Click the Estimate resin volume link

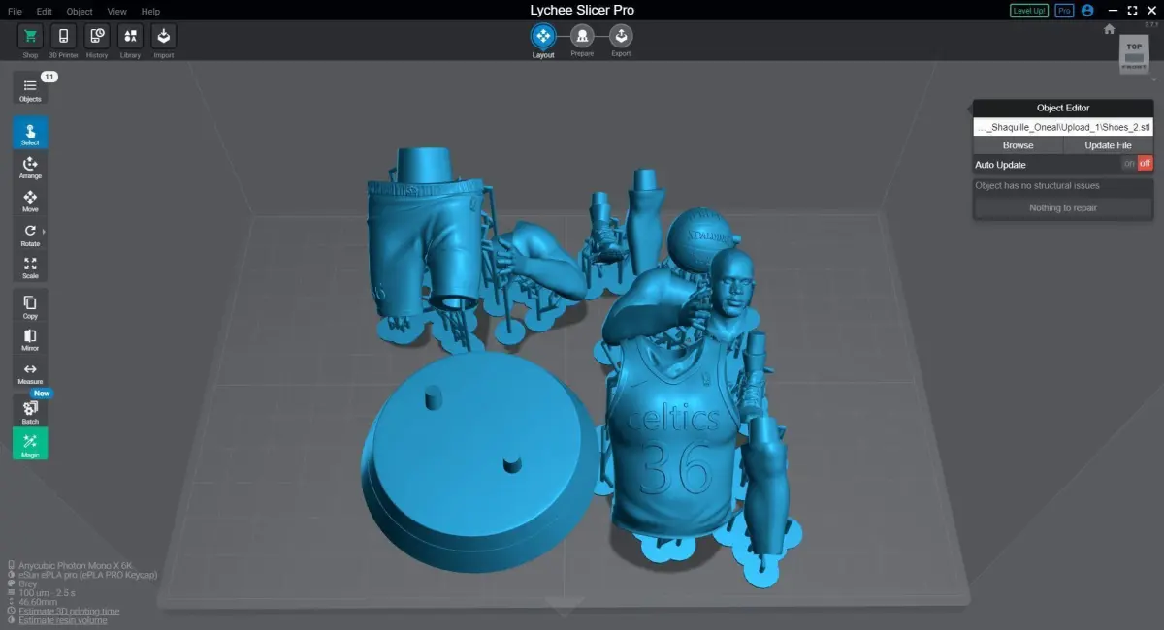click(62, 620)
